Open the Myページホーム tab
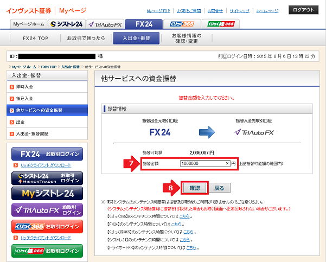Viewport: 326px width, 262px height. [29, 24]
